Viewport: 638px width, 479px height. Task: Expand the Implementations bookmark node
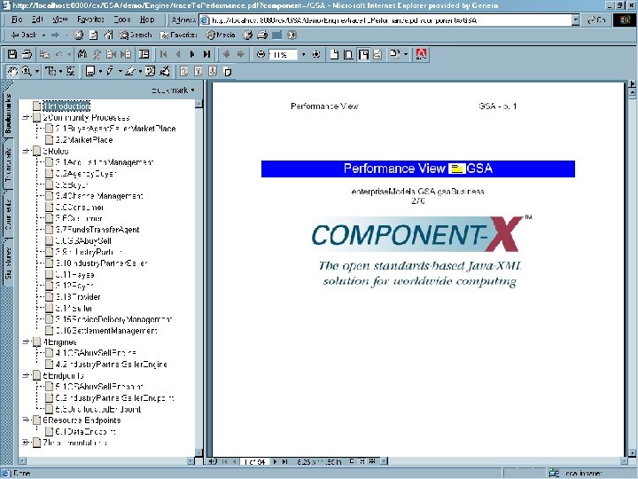click(26, 443)
